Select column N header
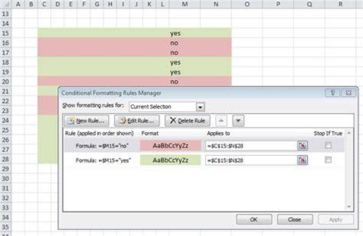Image resolution: width=363 pixels, height=236 pixels. [x=216, y=4]
